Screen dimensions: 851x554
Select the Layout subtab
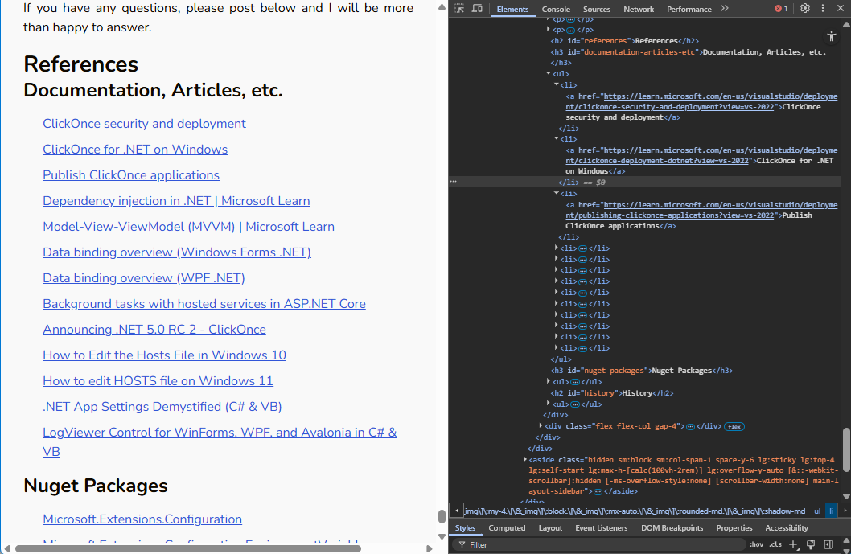(x=550, y=528)
